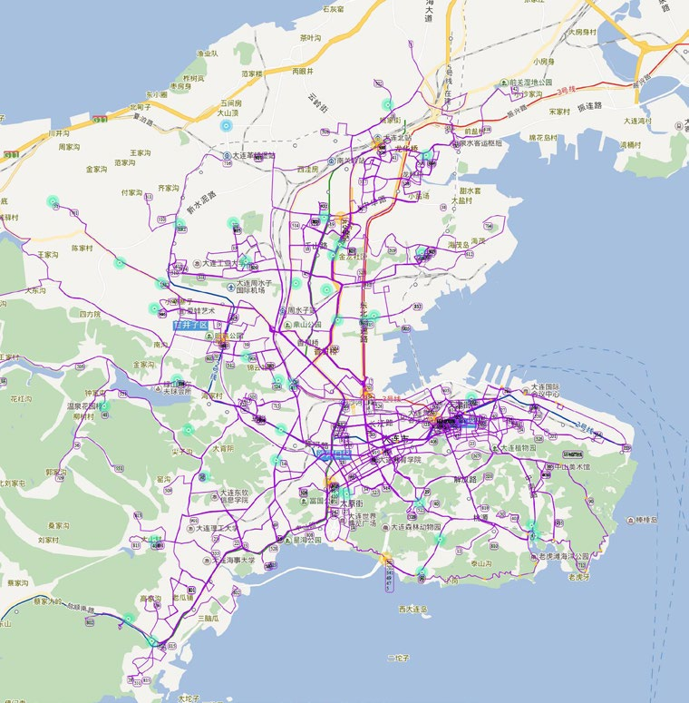The height and width of the screenshot is (703, 689).
Task: Click the 泰山沟 label
Action: click(481, 563)
